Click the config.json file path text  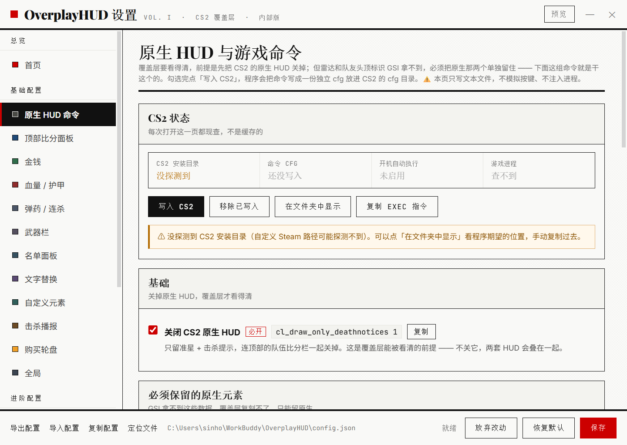[262, 428]
